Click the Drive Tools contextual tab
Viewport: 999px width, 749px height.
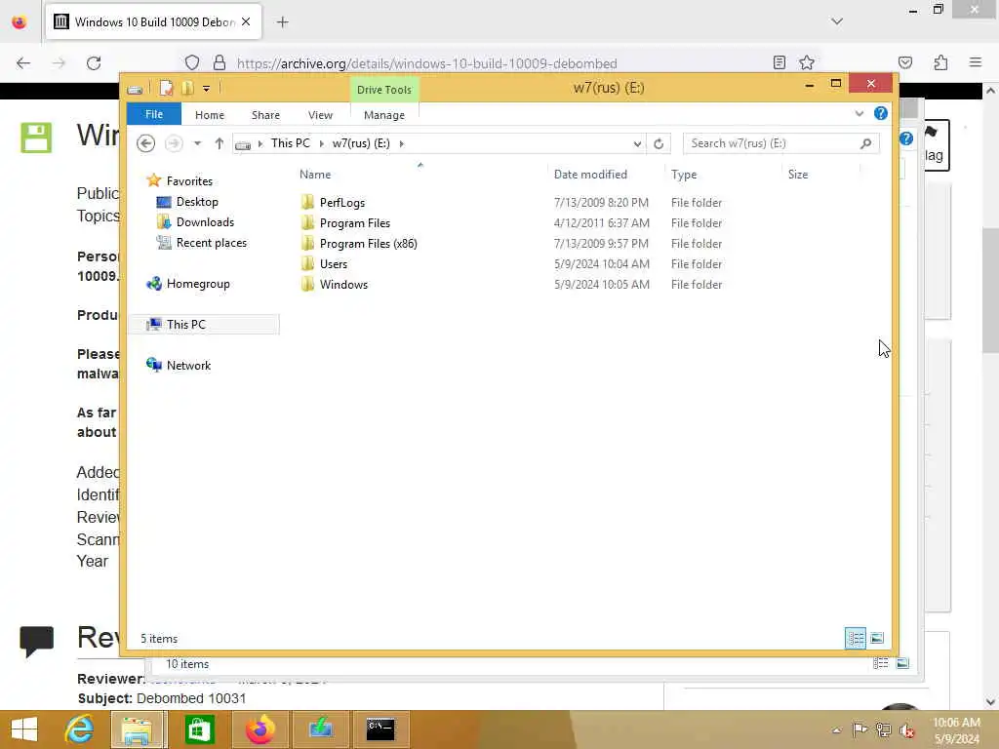(384, 90)
